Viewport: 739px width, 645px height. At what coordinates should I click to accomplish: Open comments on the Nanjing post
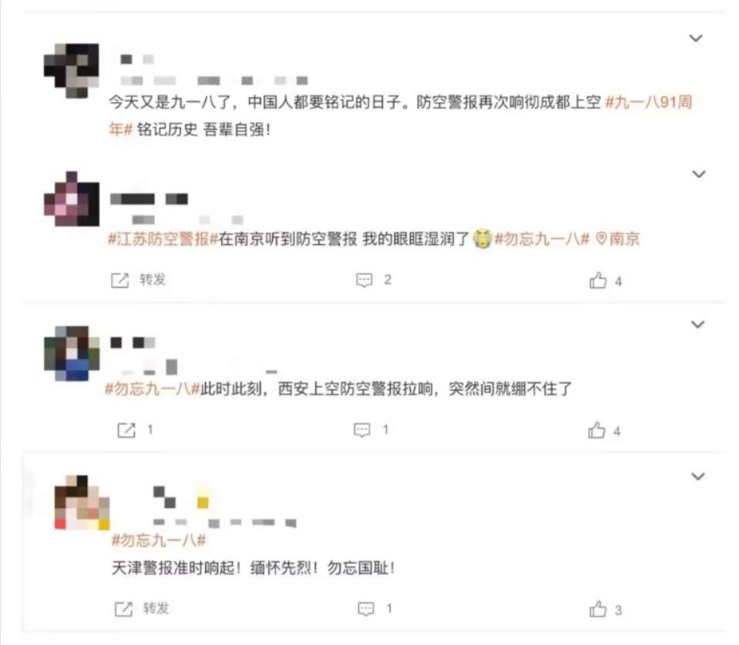pyautogui.click(x=373, y=279)
